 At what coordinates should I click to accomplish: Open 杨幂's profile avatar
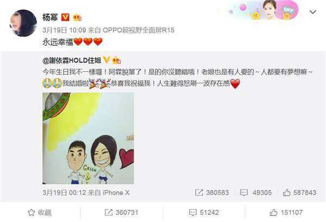(23, 23)
